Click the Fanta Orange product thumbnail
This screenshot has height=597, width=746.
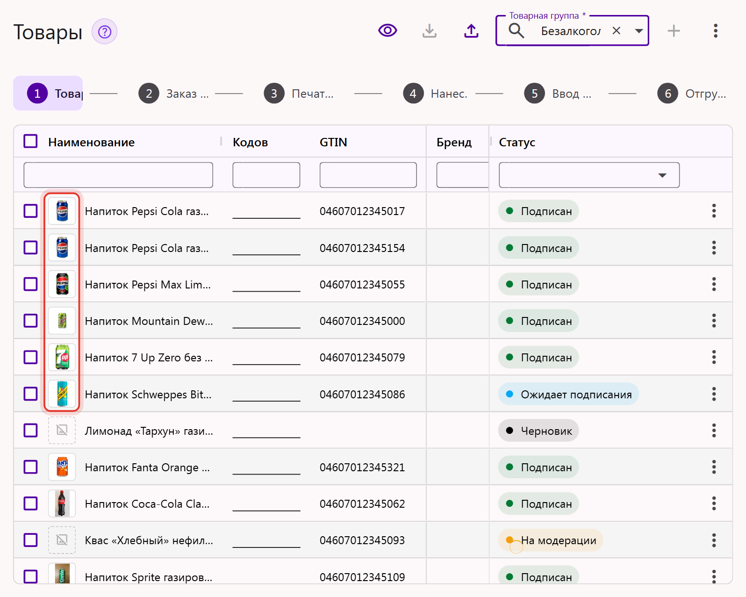[x=62, y=467]
